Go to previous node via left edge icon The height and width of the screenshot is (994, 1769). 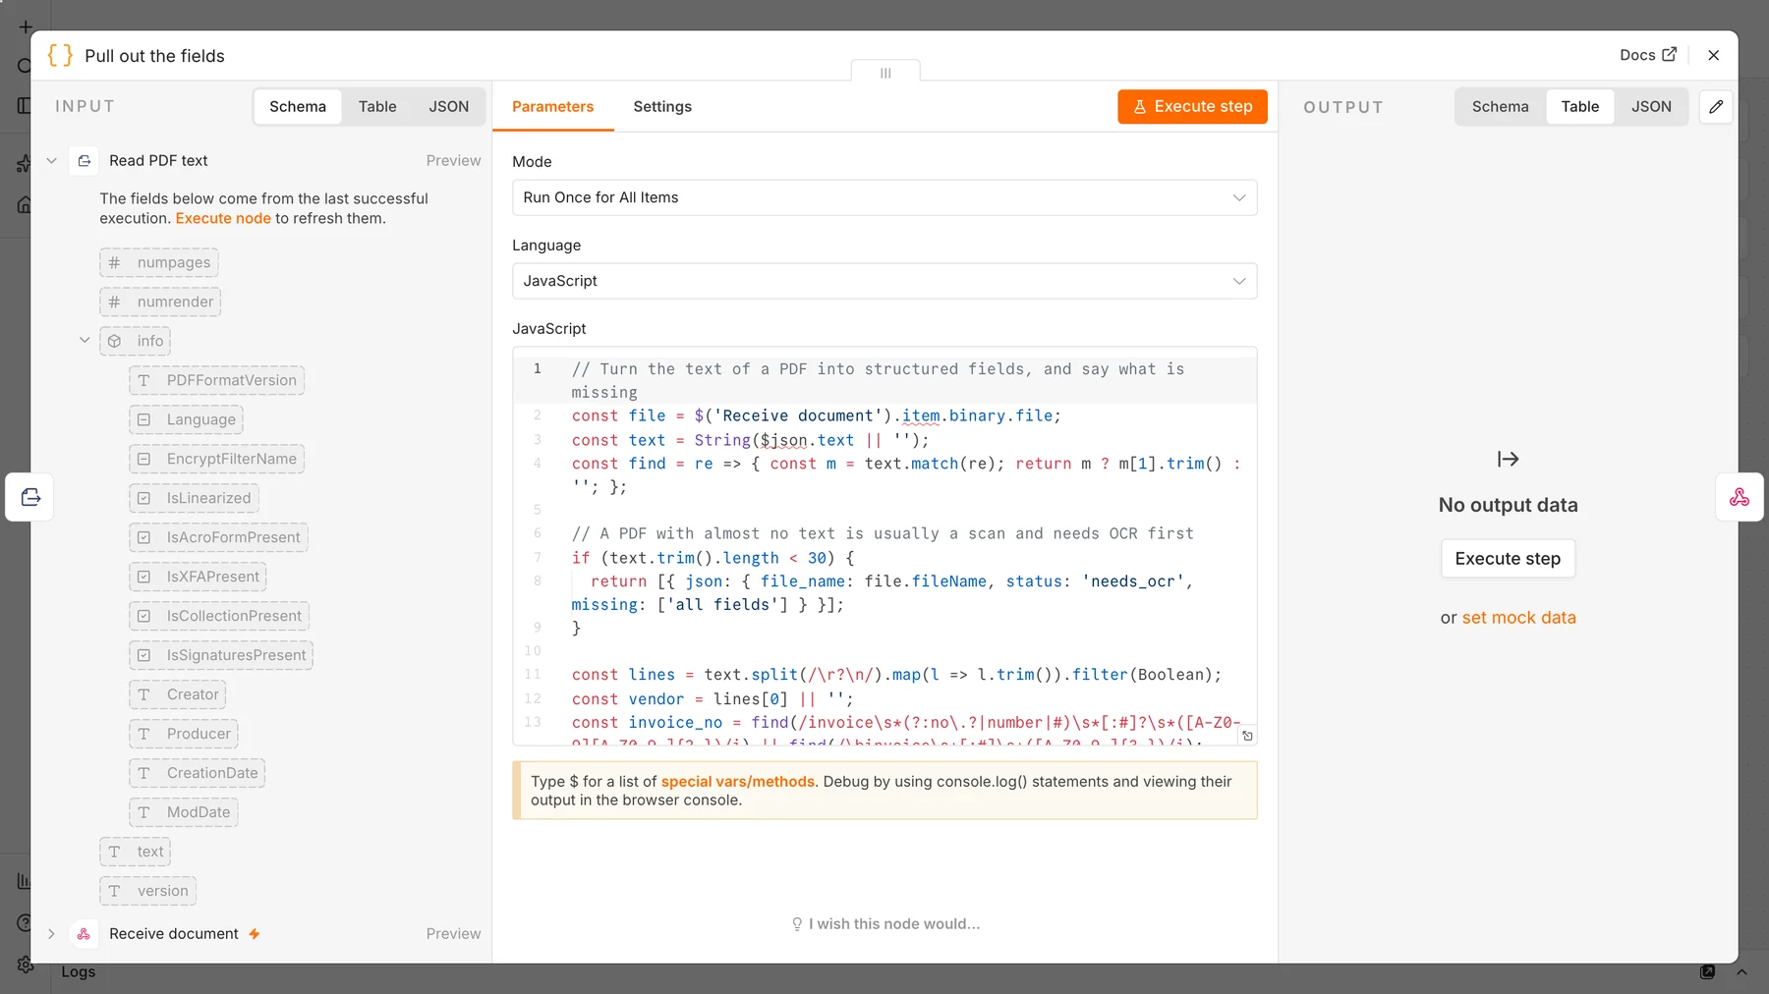pos(29,496)
